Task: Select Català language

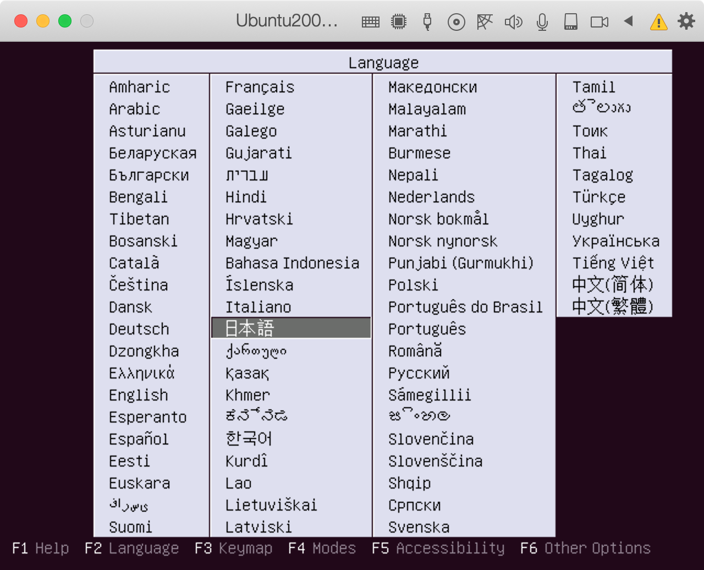Action: (x=134, y=263)
